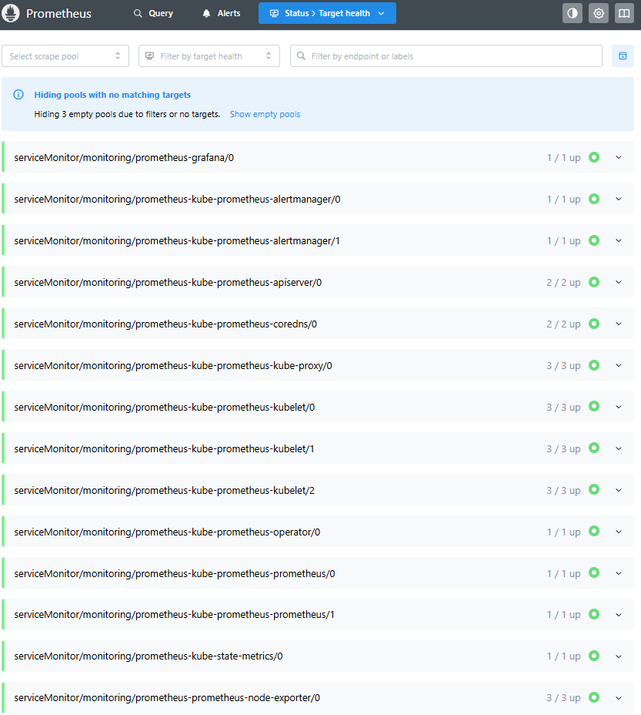Screen dimensions: 641x715
Task: Open the Alerts page
Action: click(221, 13)
